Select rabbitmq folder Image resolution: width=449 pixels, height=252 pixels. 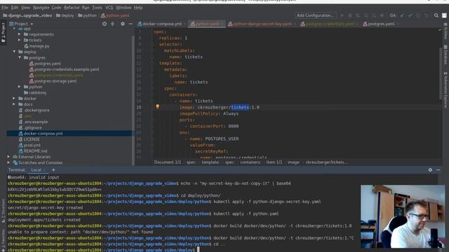(35, 92)
